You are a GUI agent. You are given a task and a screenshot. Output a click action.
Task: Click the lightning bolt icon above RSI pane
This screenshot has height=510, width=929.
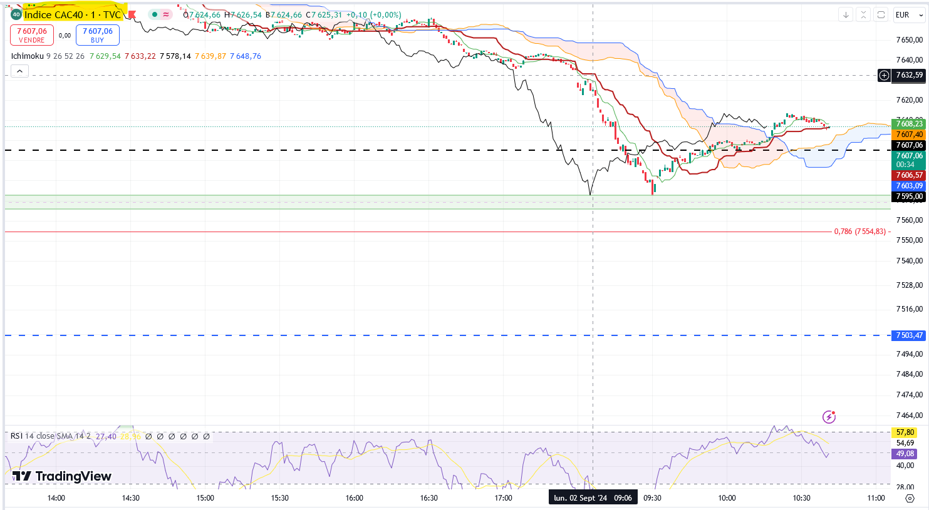coord(829,417)
